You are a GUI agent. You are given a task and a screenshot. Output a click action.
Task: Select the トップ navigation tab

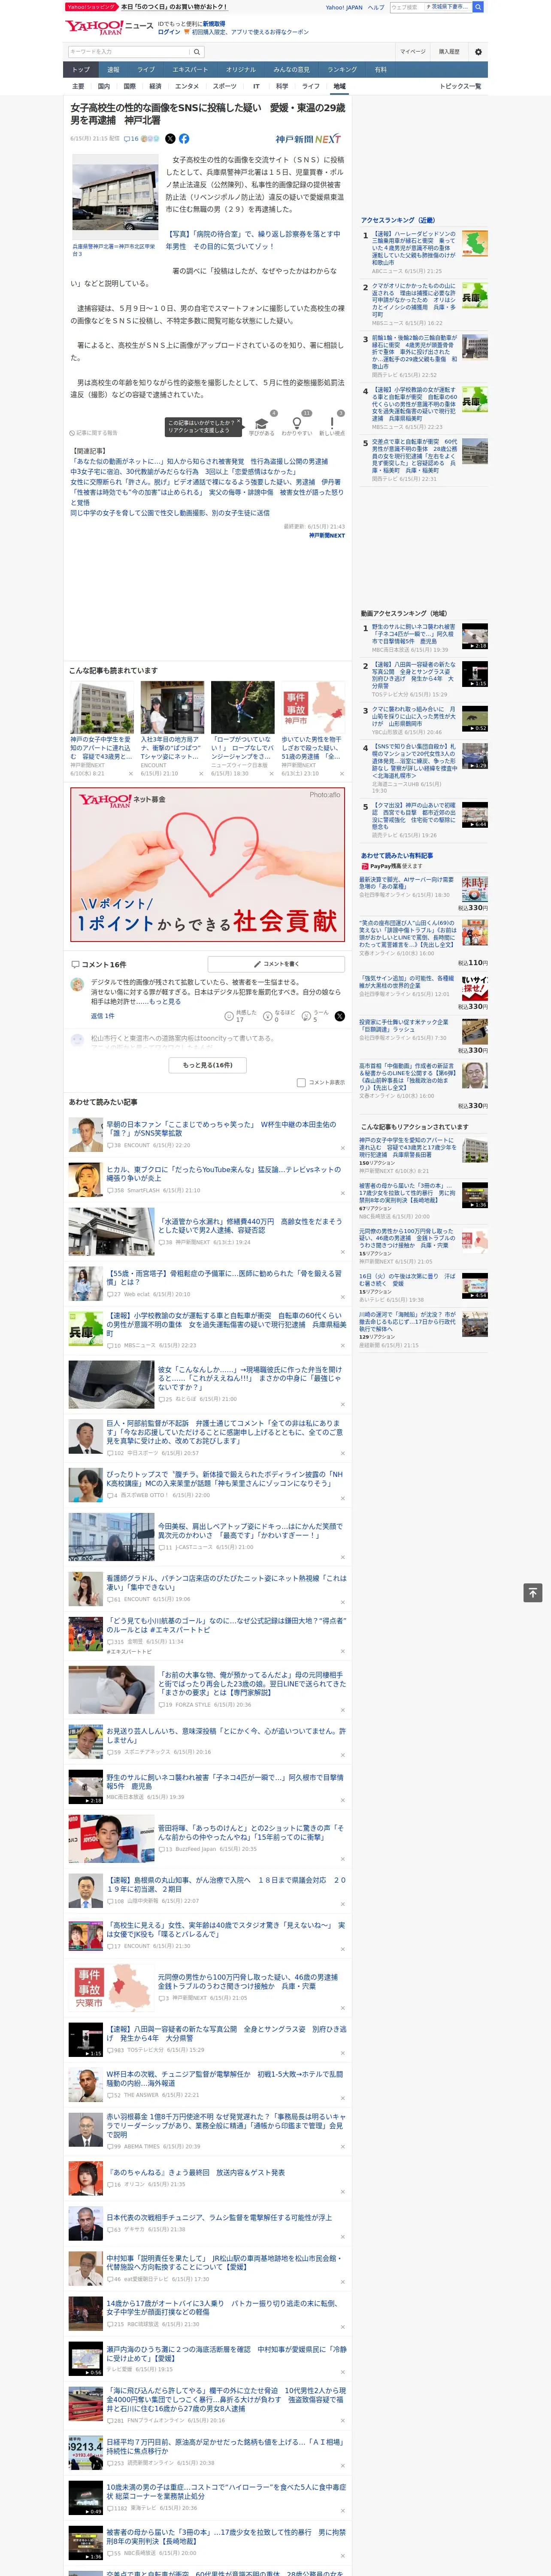(81, 70)
